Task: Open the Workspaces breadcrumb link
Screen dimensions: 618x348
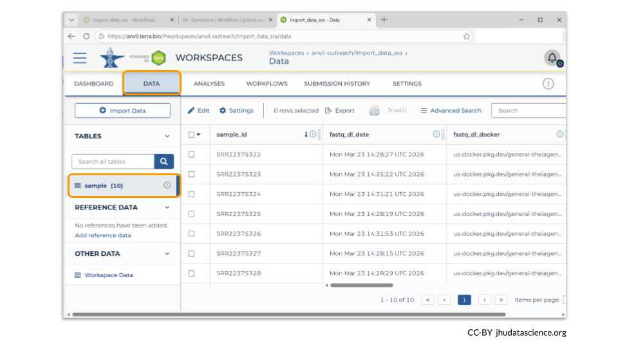Action: point(286,53)
